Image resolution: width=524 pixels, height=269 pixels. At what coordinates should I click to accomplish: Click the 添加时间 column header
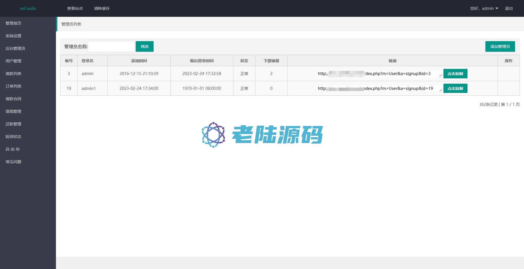point(139,61)
